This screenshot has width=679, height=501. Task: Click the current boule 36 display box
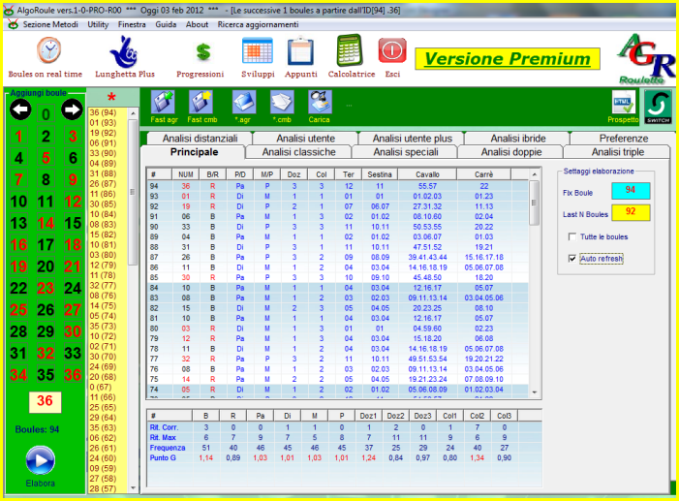45,401
